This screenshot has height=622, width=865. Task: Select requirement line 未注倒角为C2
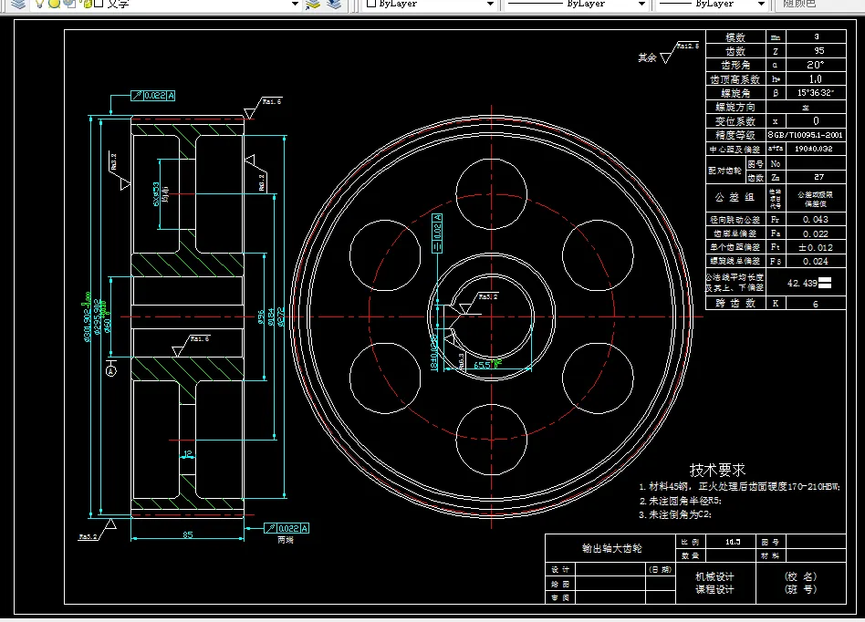pyautogui.click(x=675, y=514)
